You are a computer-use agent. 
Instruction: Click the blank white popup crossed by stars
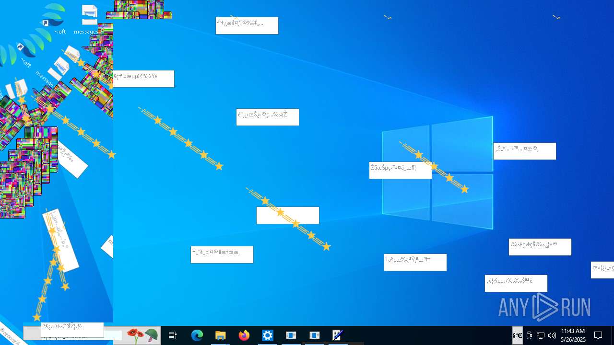(288, 215)
